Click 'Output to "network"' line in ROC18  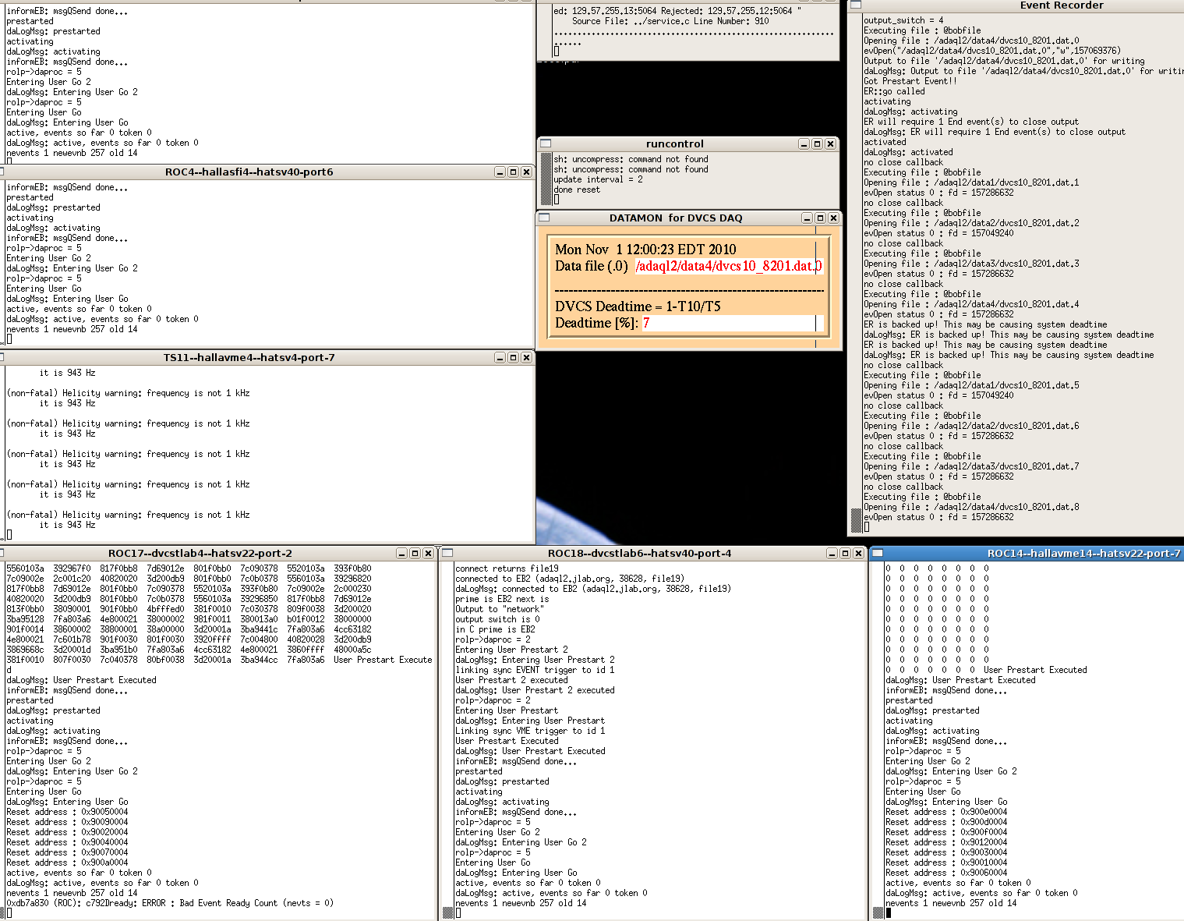pyautogui.click(x=500, y=609)
